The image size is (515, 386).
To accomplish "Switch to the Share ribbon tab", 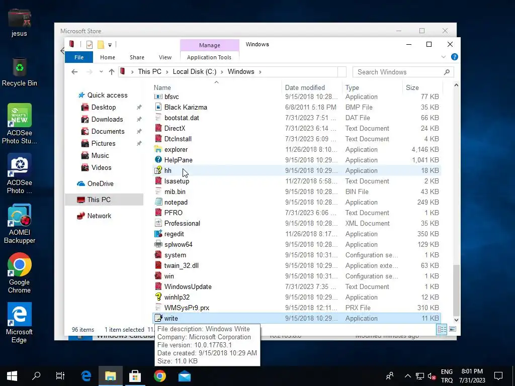I will click(137, 57).
